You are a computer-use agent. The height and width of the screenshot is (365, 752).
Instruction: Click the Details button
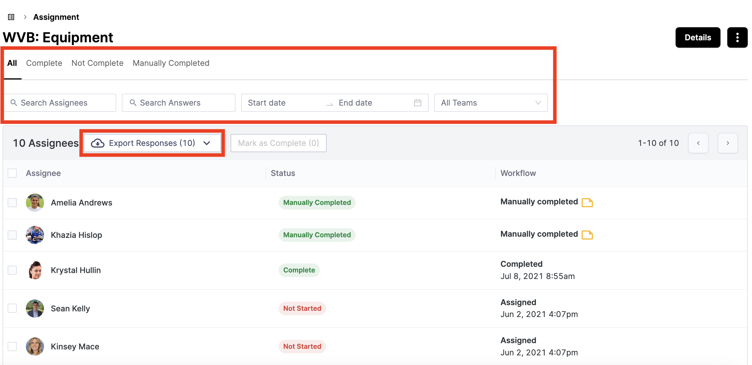click(x=697, y=37)
